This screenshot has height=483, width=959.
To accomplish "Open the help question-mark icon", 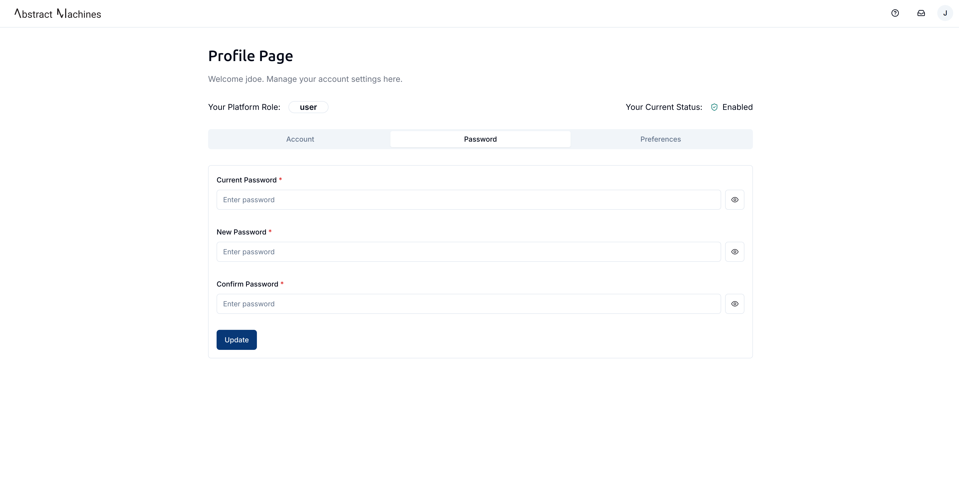I will 895,14.
